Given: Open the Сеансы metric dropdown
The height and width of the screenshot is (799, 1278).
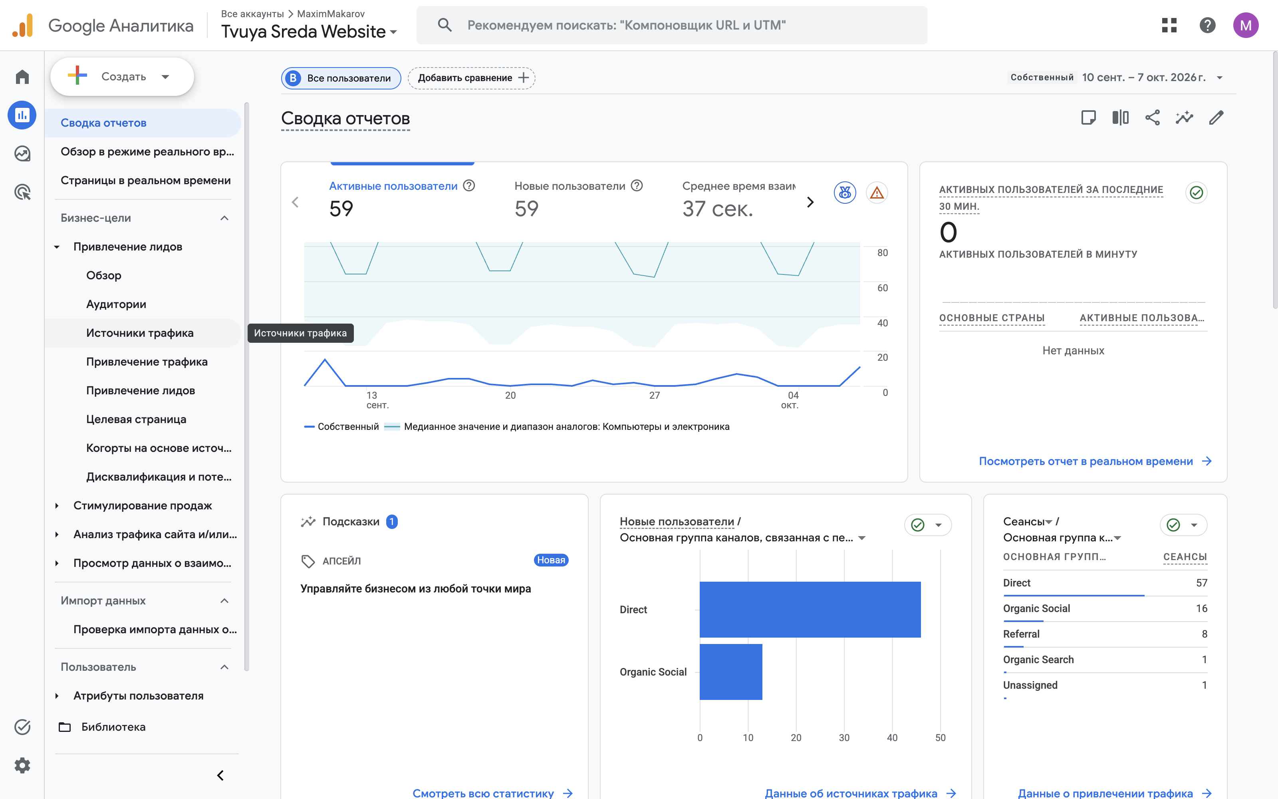Looking at the screenshot, I should tap(1028, 522).
